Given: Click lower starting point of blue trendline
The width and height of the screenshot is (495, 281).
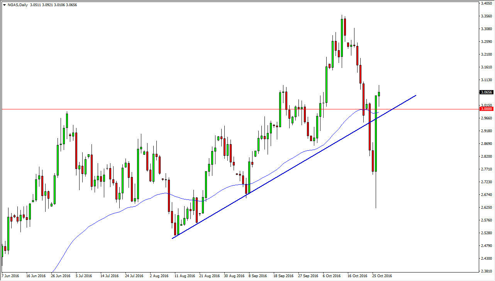Looking at the screenshot, I should tap(173, 238).
